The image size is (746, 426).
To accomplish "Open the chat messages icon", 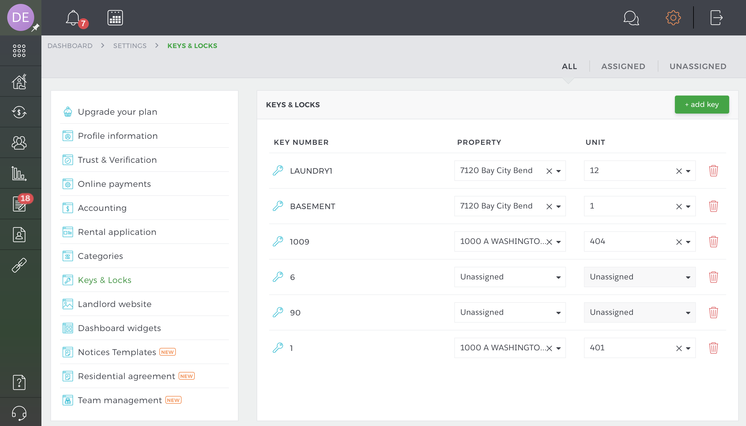I will click(631, 18).
